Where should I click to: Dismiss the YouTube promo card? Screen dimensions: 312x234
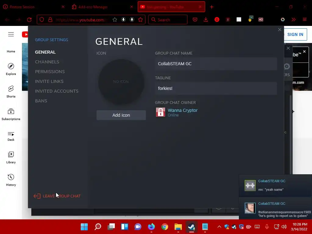pos(304,51)
